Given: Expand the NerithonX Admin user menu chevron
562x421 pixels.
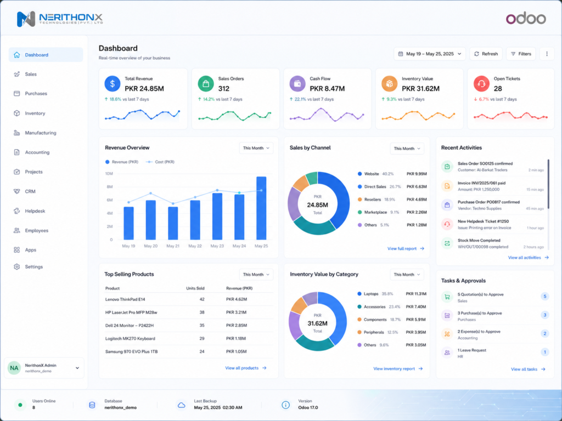Looking at the screenshot, I should pyautogui.click(x=77, y=368).
